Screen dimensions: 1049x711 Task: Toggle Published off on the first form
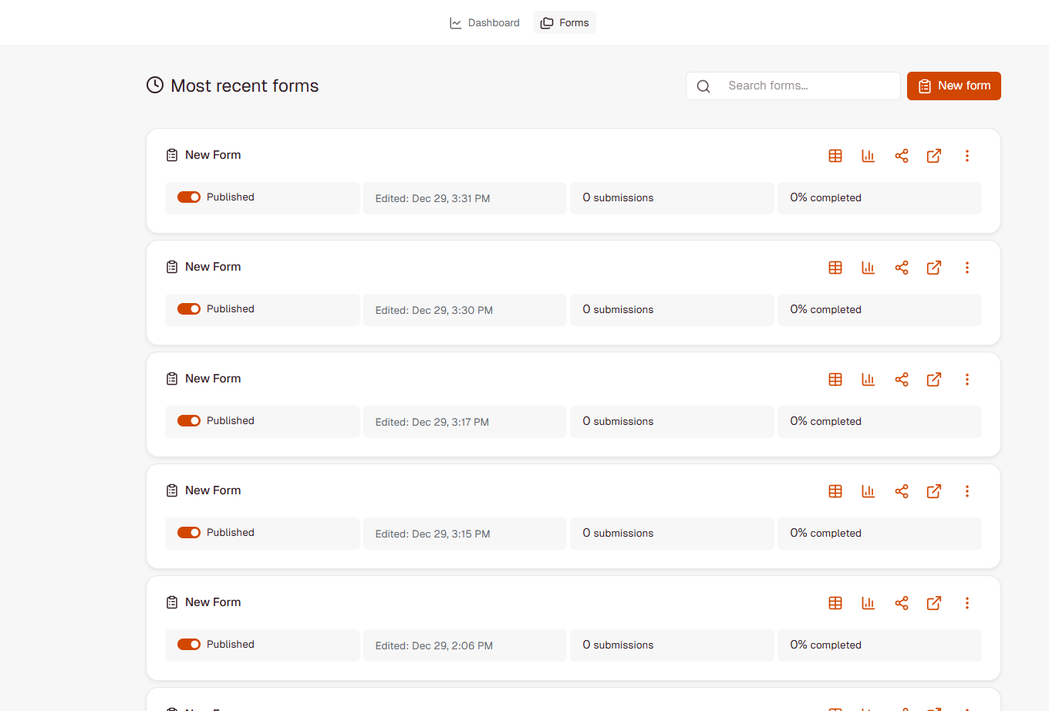pos(188,197)
